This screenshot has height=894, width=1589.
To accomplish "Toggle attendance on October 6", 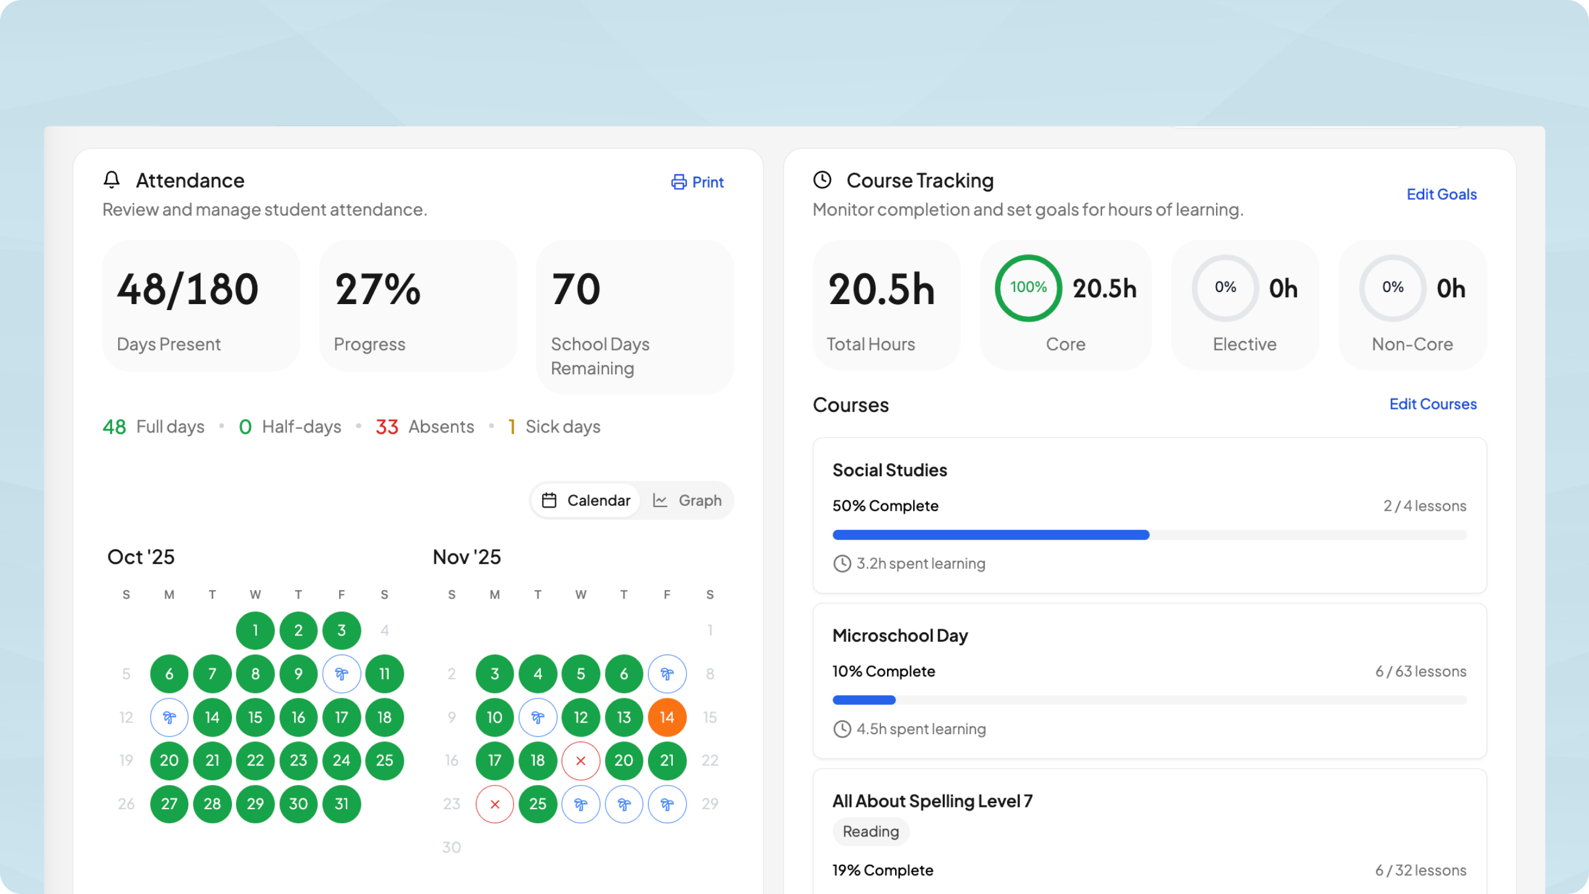I will coord(169,674).
